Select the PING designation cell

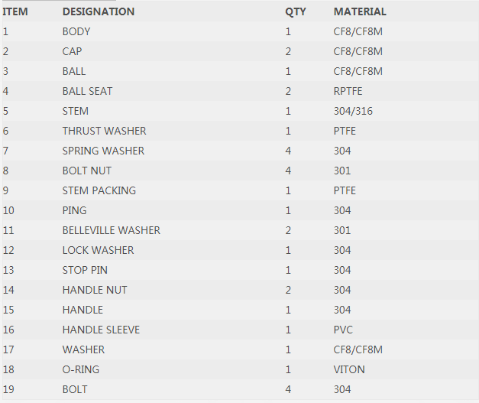pos(75,210)
